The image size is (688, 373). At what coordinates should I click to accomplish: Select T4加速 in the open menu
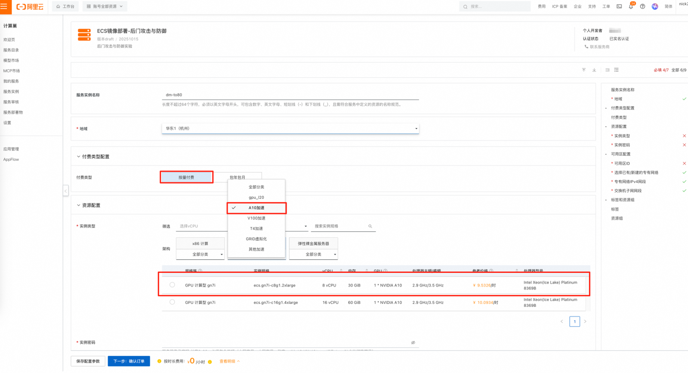[256, 228]
